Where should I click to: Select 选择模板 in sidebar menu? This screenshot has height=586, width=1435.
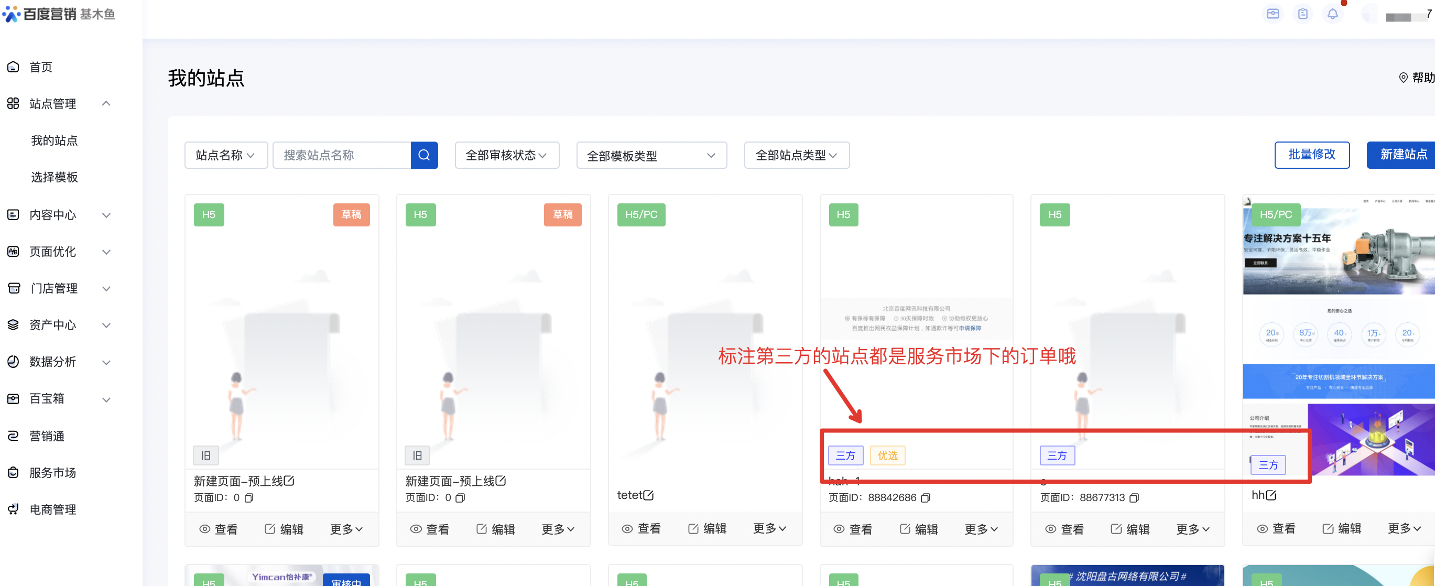[54, 177]
